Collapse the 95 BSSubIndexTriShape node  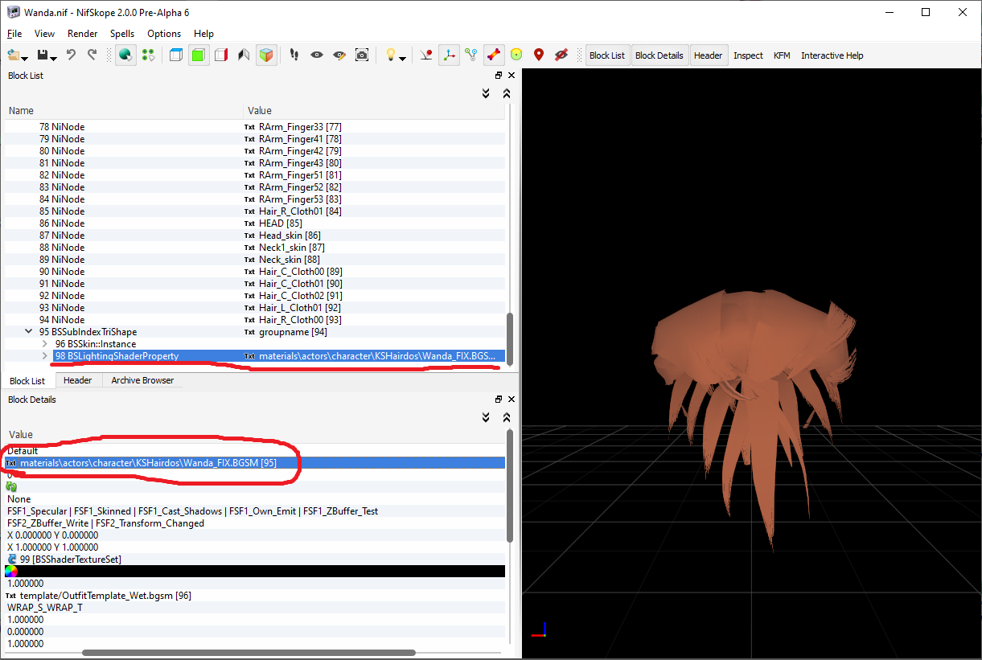click(29, 331)
